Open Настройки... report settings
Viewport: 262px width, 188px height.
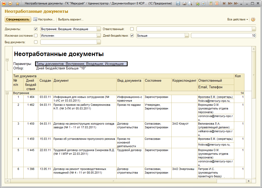44,19
